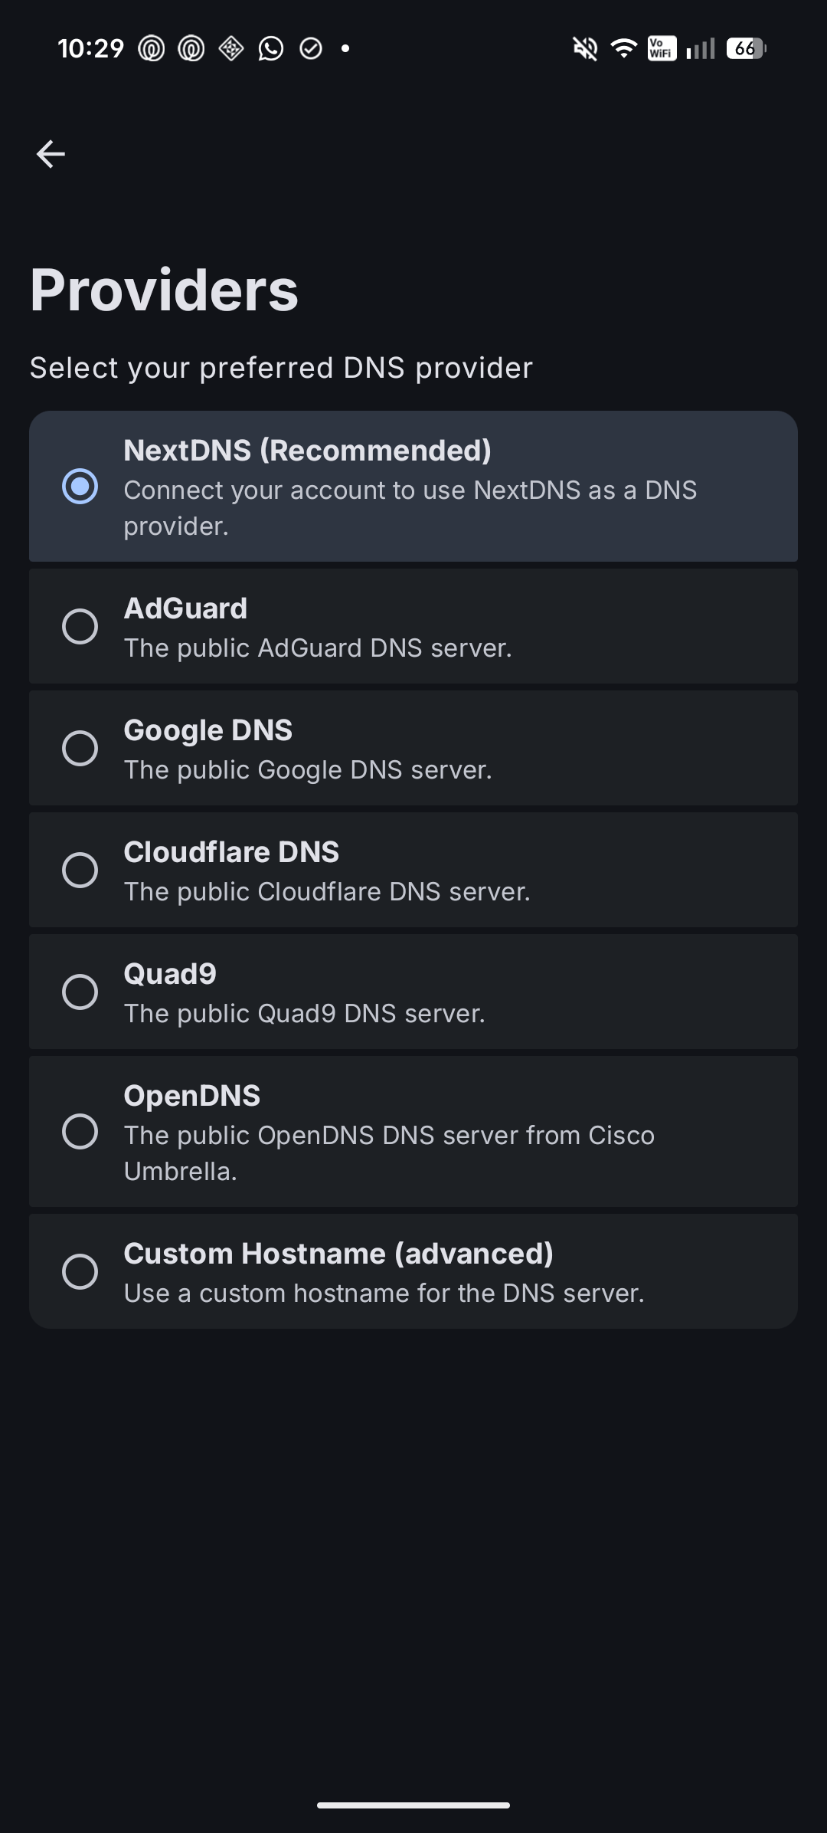The image size is (827, 1833).
Task: Select the Google DNS radio button
Action: [80, 749]
